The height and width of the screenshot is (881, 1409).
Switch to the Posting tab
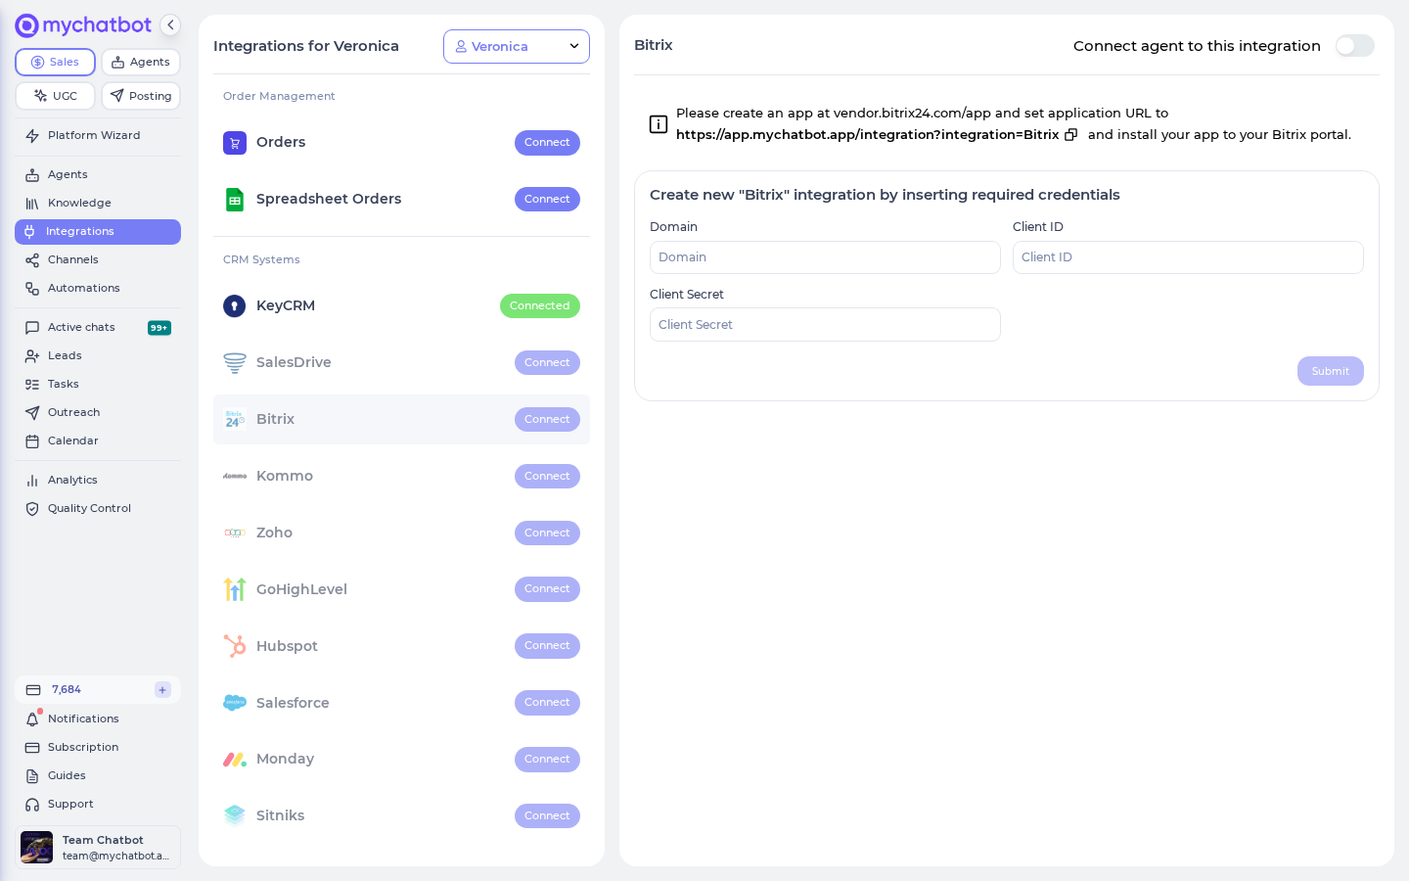141,96
